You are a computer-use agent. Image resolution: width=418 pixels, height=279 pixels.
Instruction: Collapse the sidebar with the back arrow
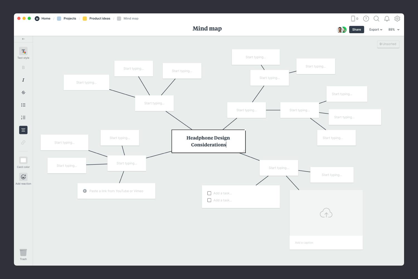[x=23, y=39]
